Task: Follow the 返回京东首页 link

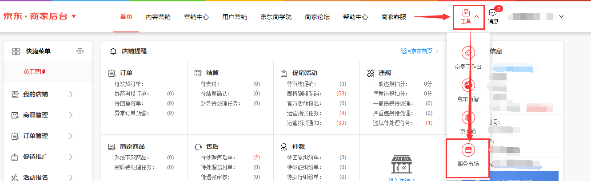Action: coord(419,51)
